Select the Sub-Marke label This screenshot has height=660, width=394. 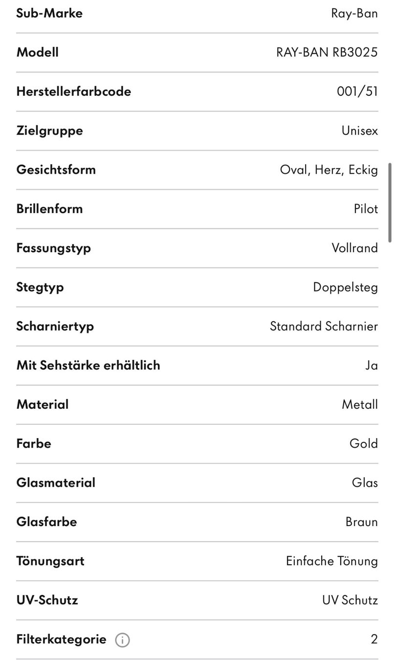coord(49,13)
